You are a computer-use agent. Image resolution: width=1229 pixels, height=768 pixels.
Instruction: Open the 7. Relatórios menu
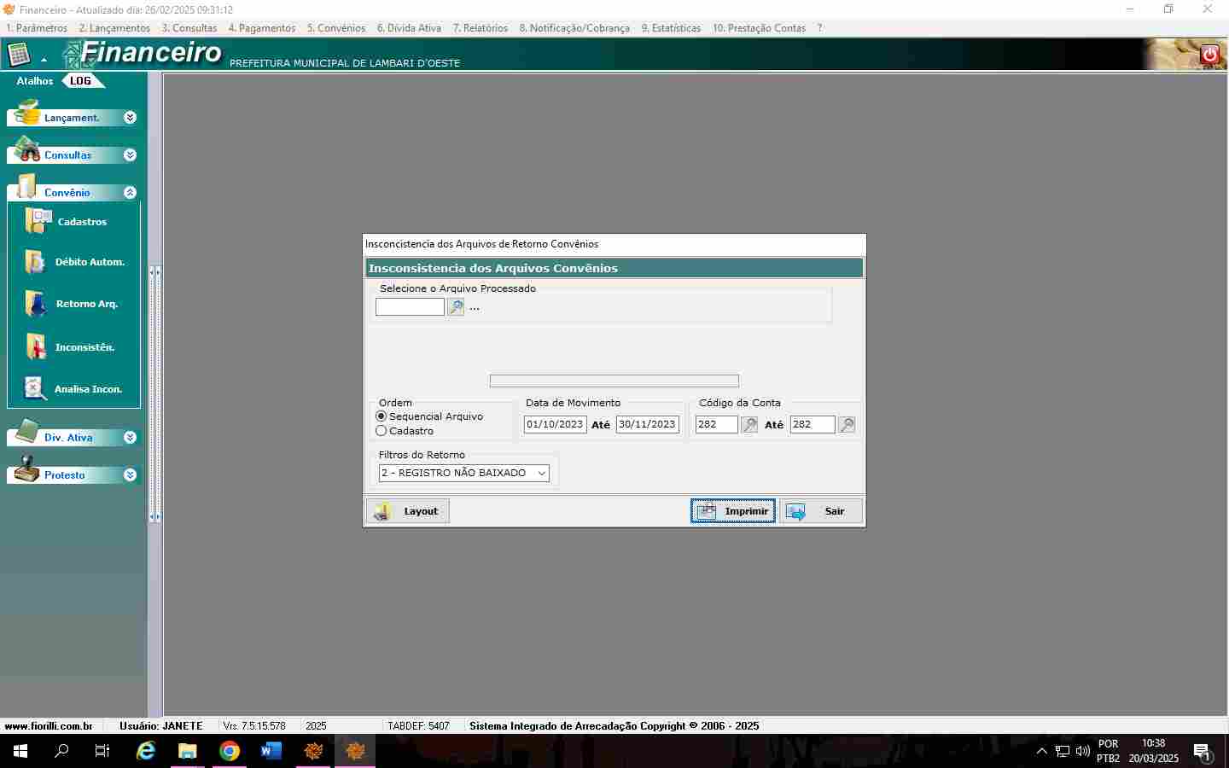[x=480, y=28]
